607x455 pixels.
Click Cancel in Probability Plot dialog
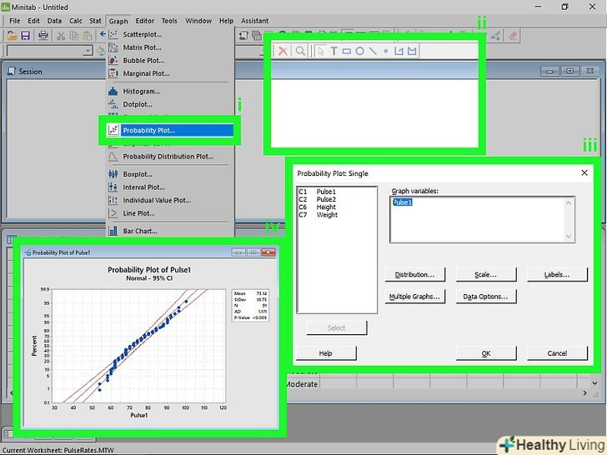pos(557,353)
